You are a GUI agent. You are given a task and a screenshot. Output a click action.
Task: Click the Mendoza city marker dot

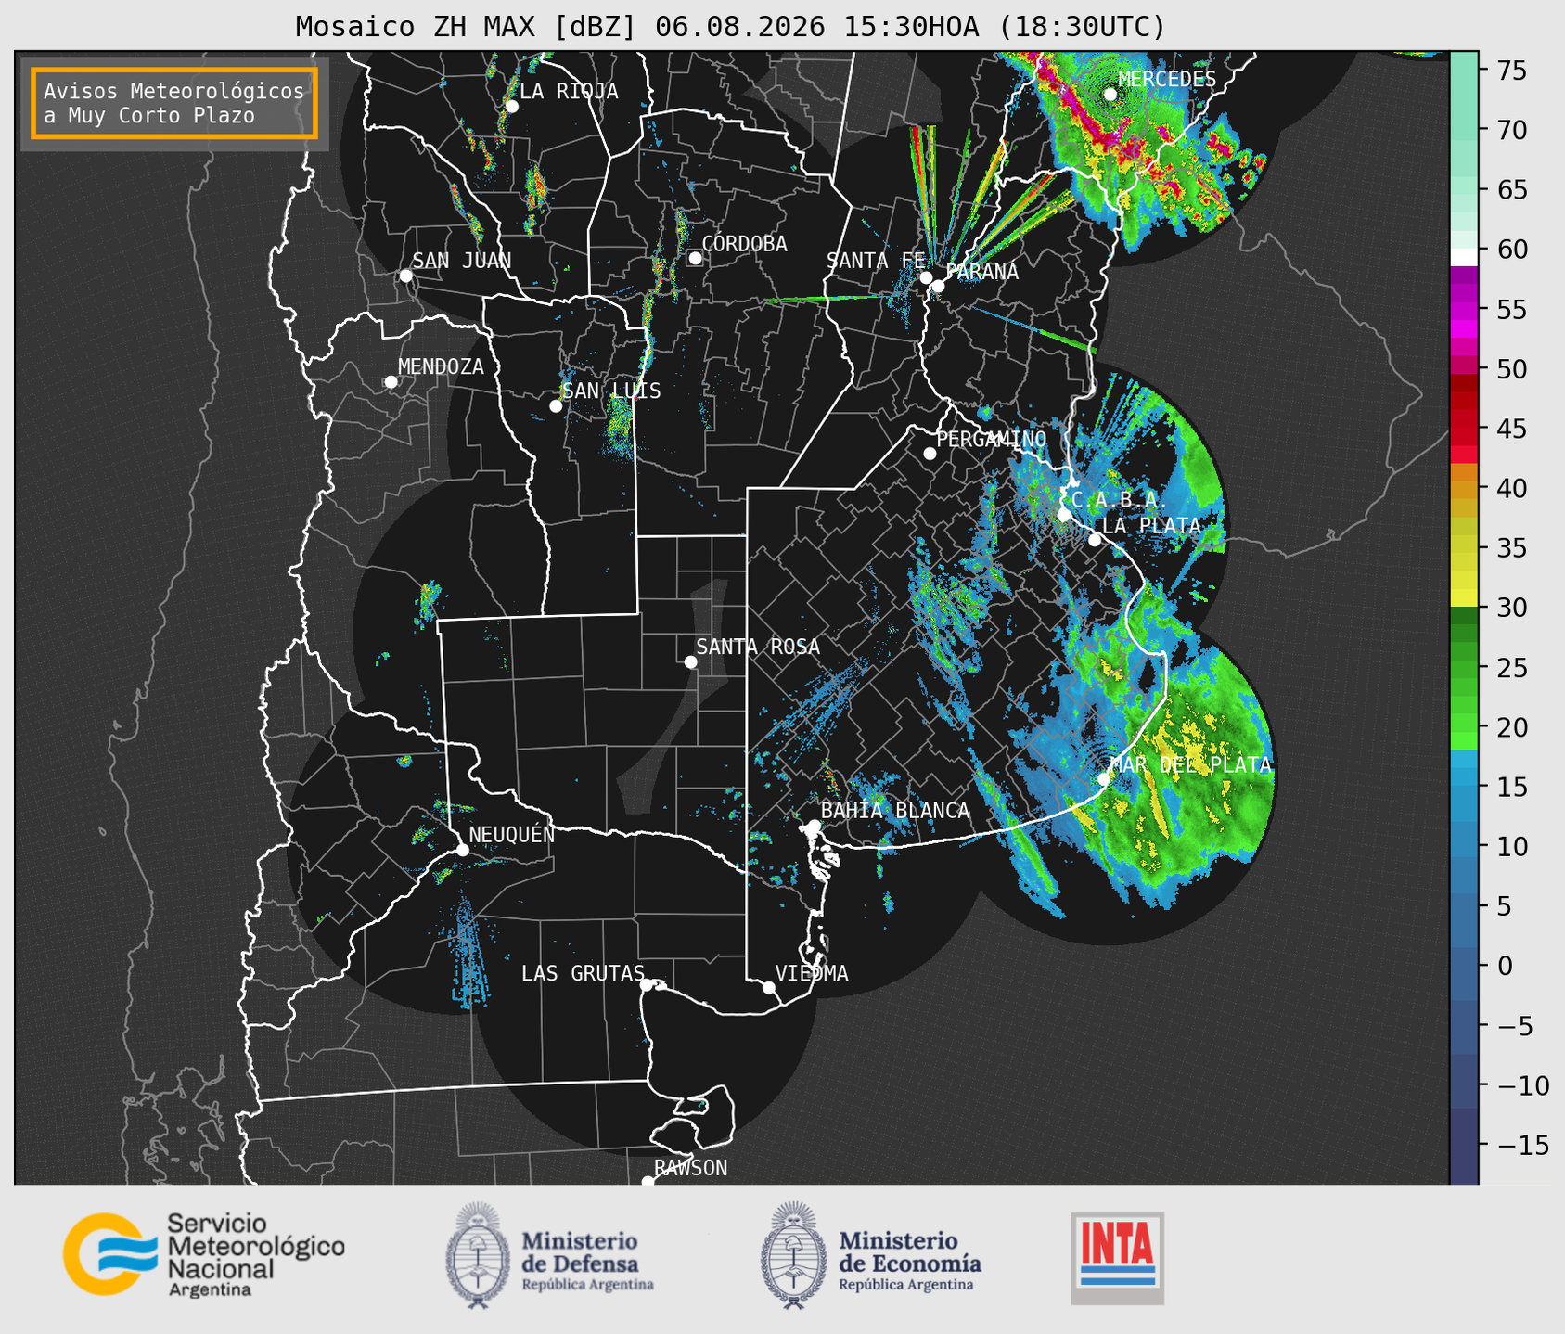click(391, 382)
